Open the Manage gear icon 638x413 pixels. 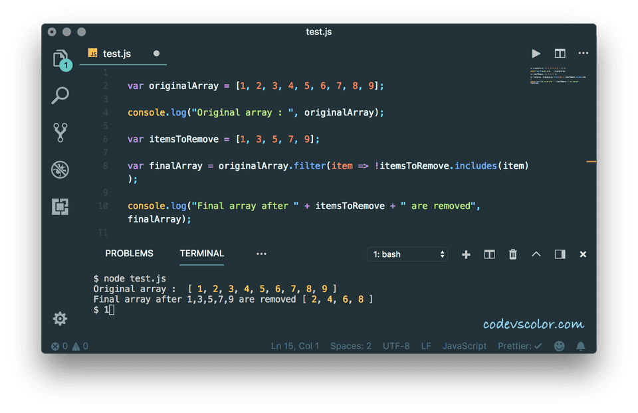[x=60, y=319]
